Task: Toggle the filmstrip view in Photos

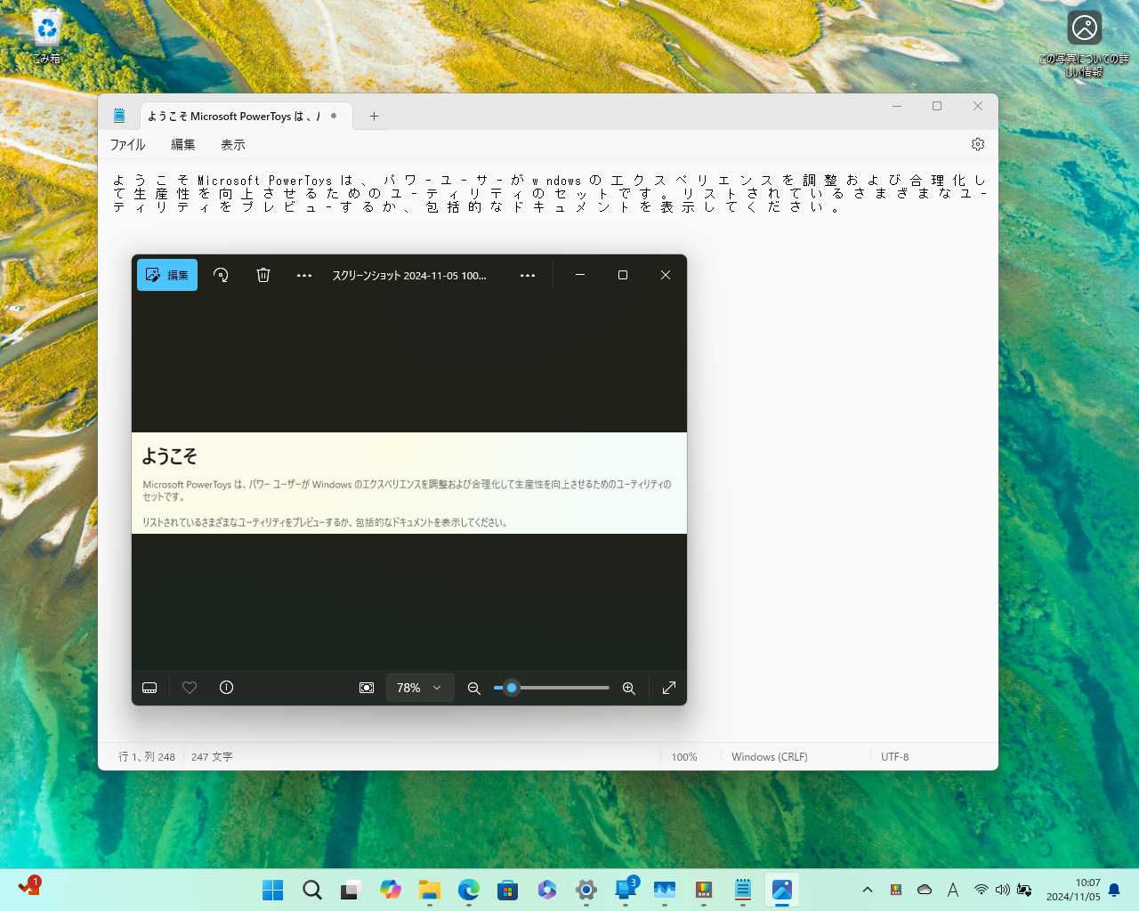Action: pyautogui.click(x=149, y=688)
